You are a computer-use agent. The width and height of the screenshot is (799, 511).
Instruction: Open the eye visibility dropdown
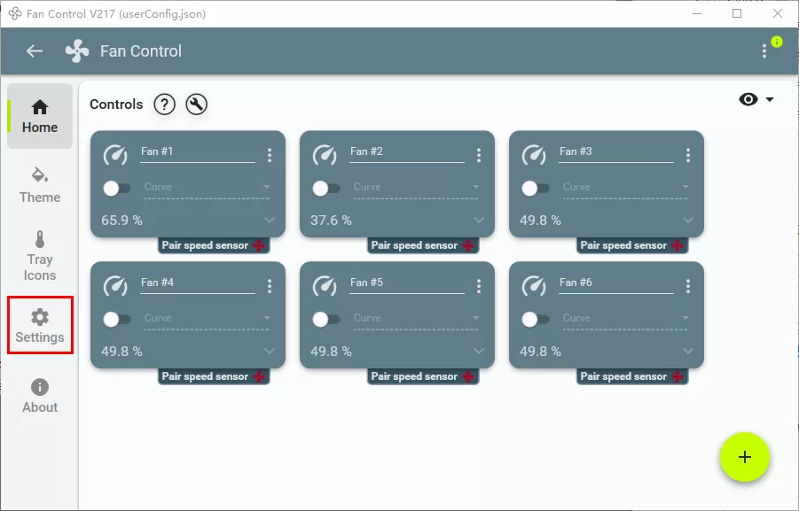pyautogui.click(x=756, y=99)
